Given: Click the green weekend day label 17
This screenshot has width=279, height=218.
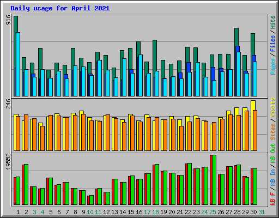Looking at the screenshot, I should pyautogui.click(x=147, y=212).
